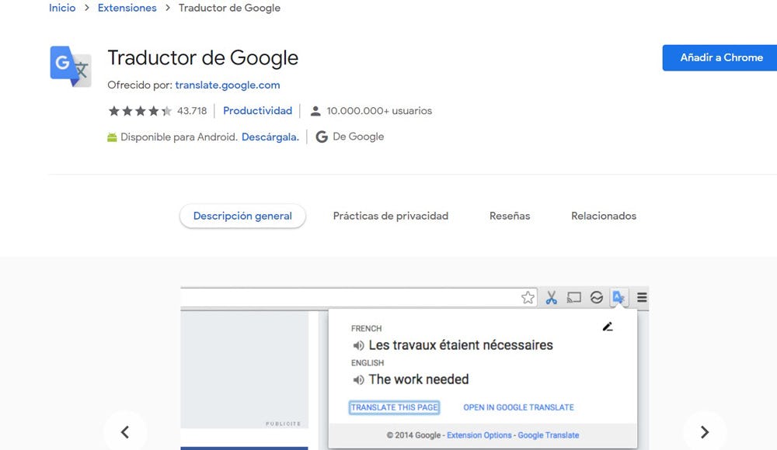
Task: Play French pronunciation speaker icon
Action: pyautogui.click(x=358, y=345)
